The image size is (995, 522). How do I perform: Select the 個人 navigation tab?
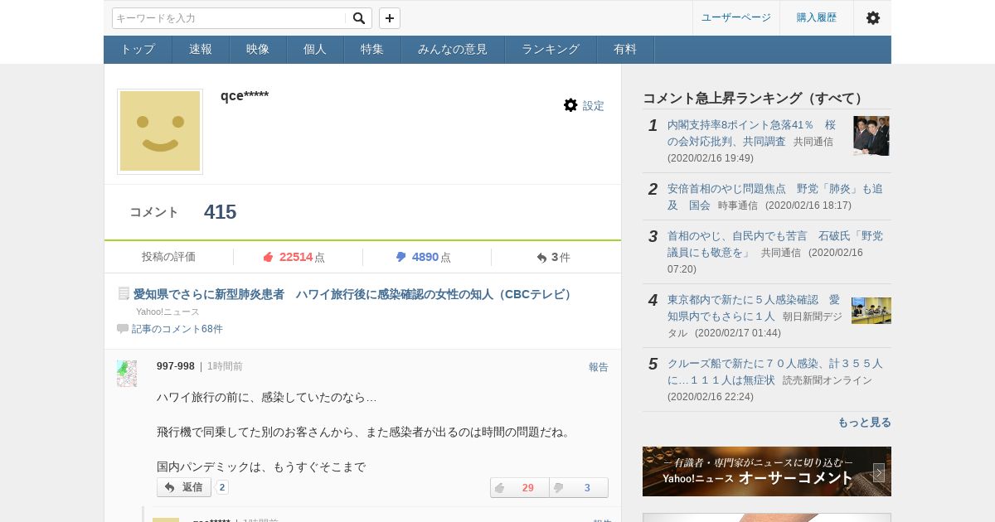click(315, 49)
